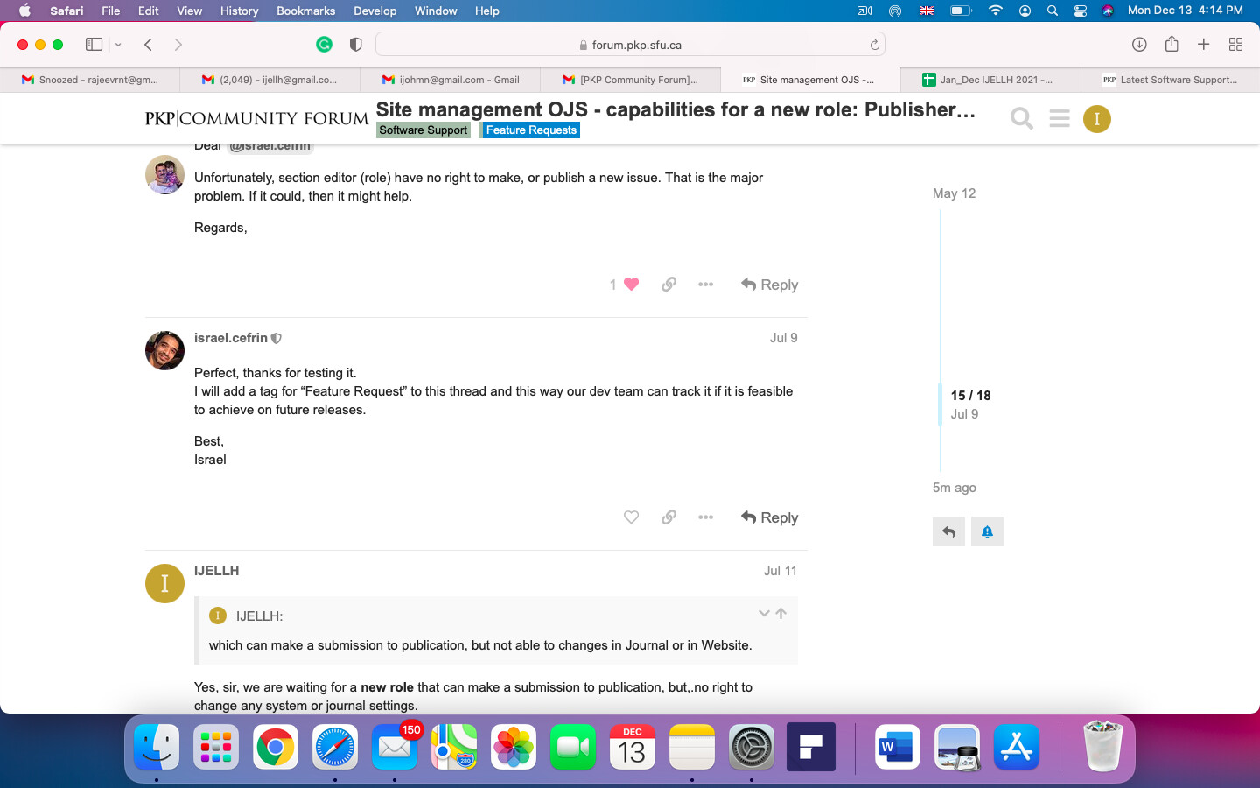Open Microsoft Word from the Dock
Screen dimensions: 1260x788
click(x=897, y=748)
